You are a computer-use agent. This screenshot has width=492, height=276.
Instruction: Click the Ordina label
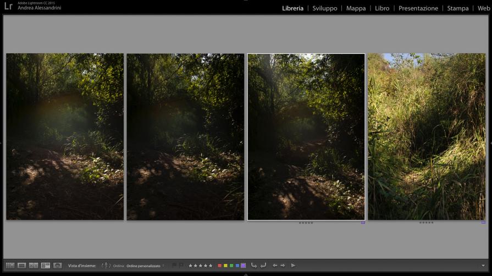pyautogui.click(x=119, y=266)
